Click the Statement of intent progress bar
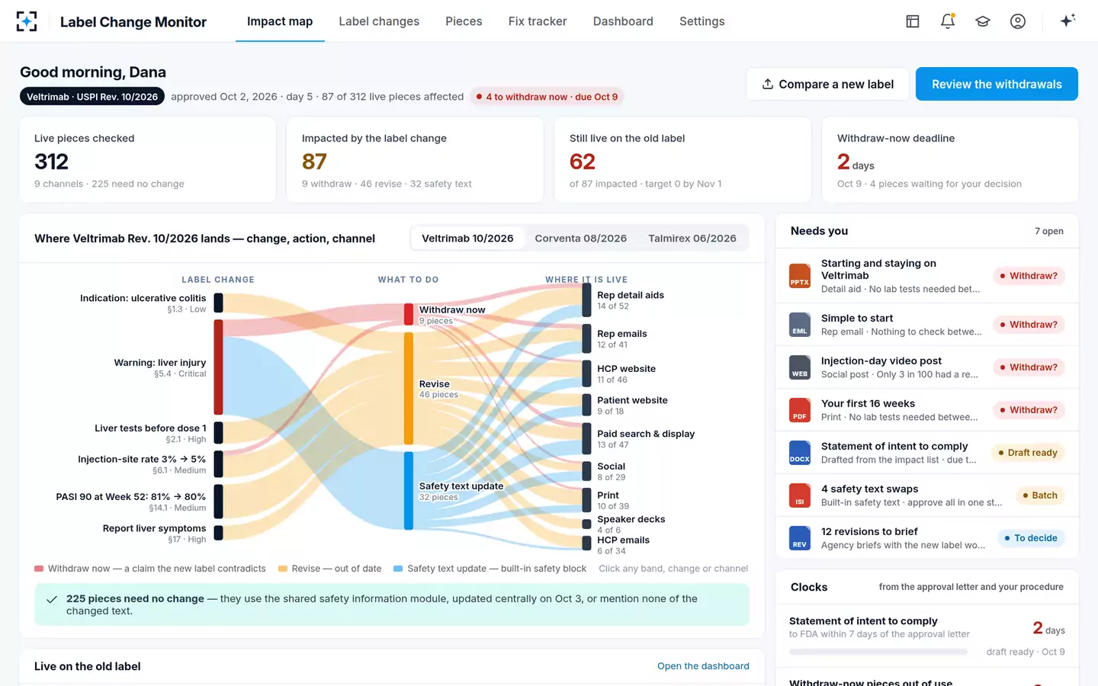Screen dimensions: 1098x686 pos(878,652)
